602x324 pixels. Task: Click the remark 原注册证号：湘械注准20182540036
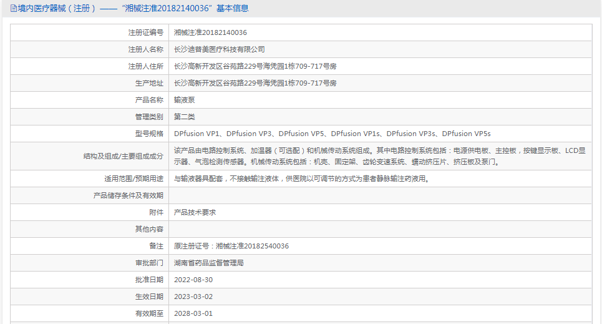click(231, 246)
